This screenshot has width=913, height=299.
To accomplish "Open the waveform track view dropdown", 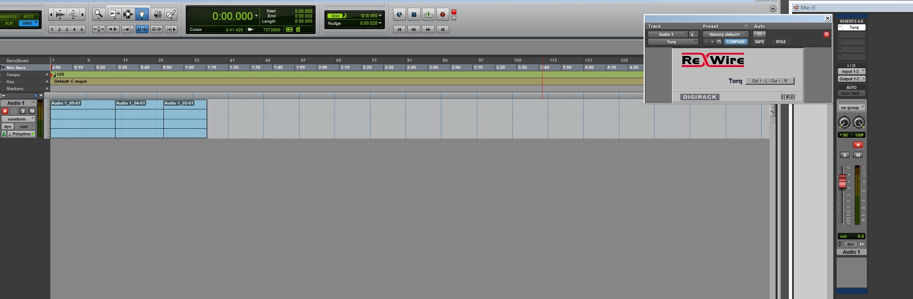I will point(19,119).
